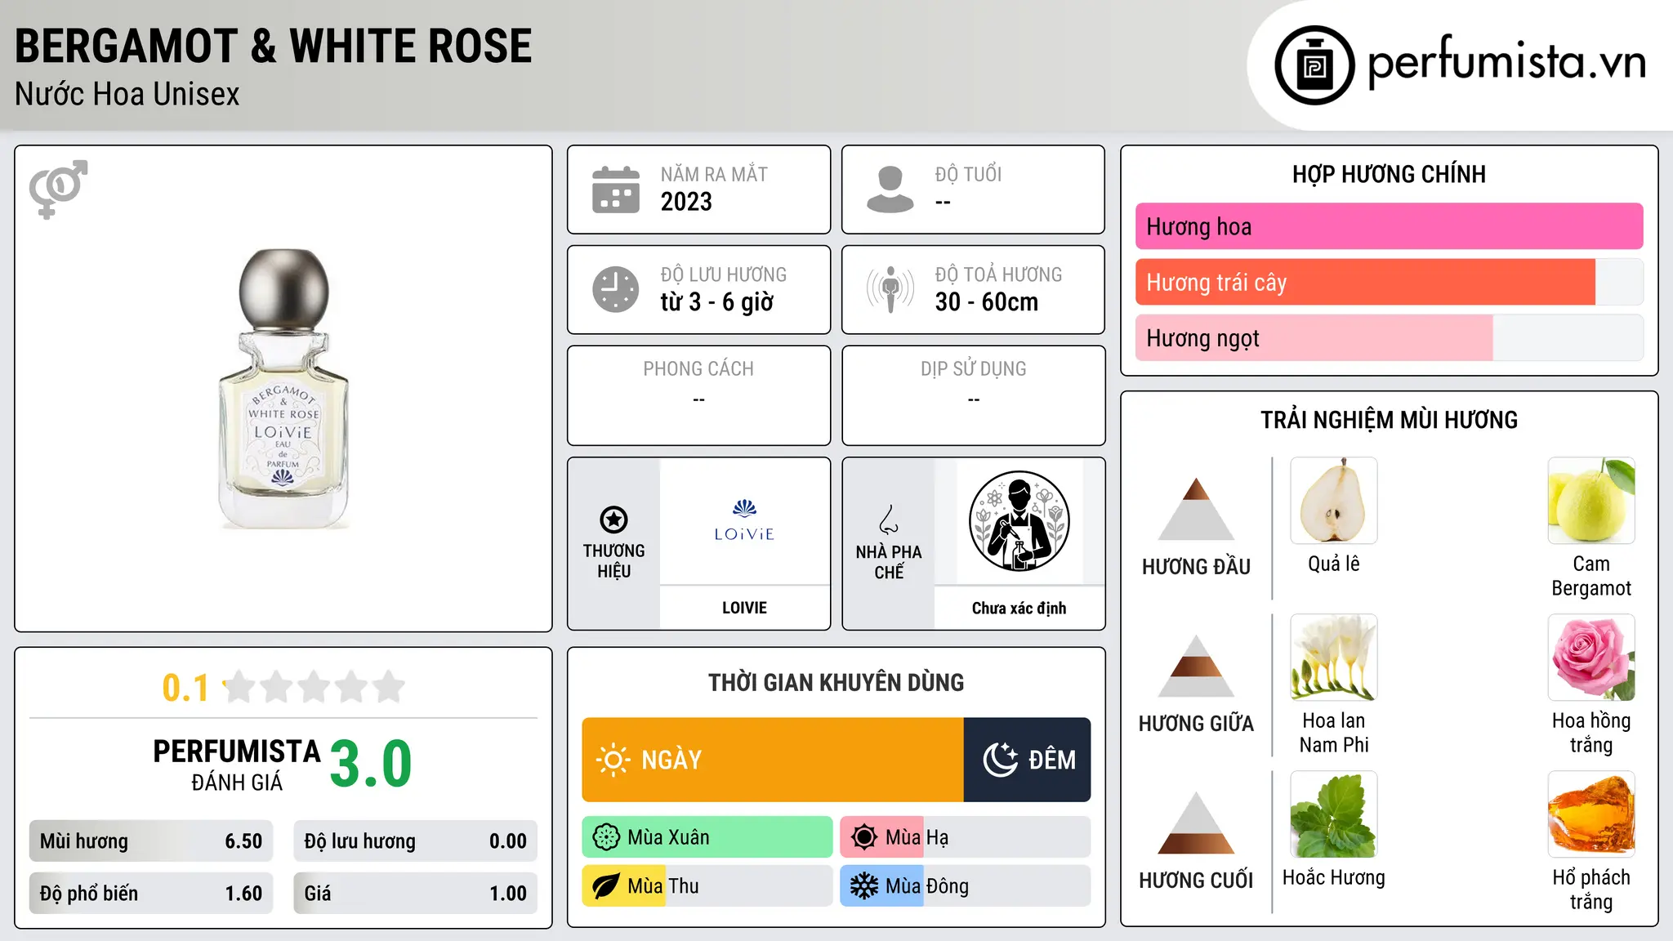Click the Hương cuối pyramid icon
Screen dimensions: 1673x941
[1196, 823]
